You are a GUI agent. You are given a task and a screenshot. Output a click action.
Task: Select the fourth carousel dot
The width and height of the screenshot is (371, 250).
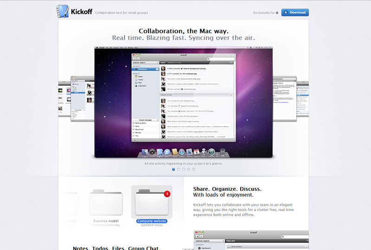pos(189,169)
